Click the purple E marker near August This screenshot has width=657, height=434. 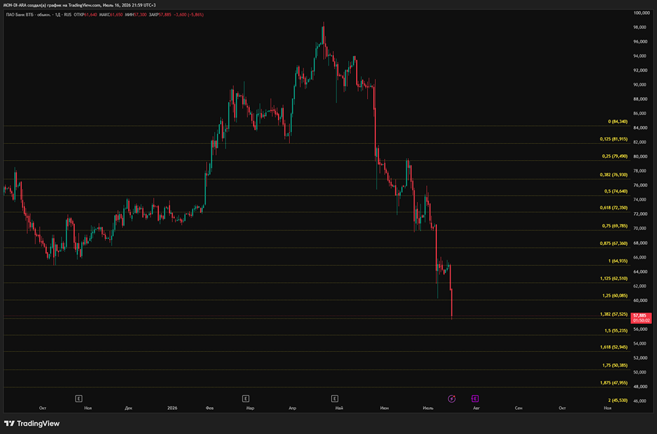[x=475, y=399]
